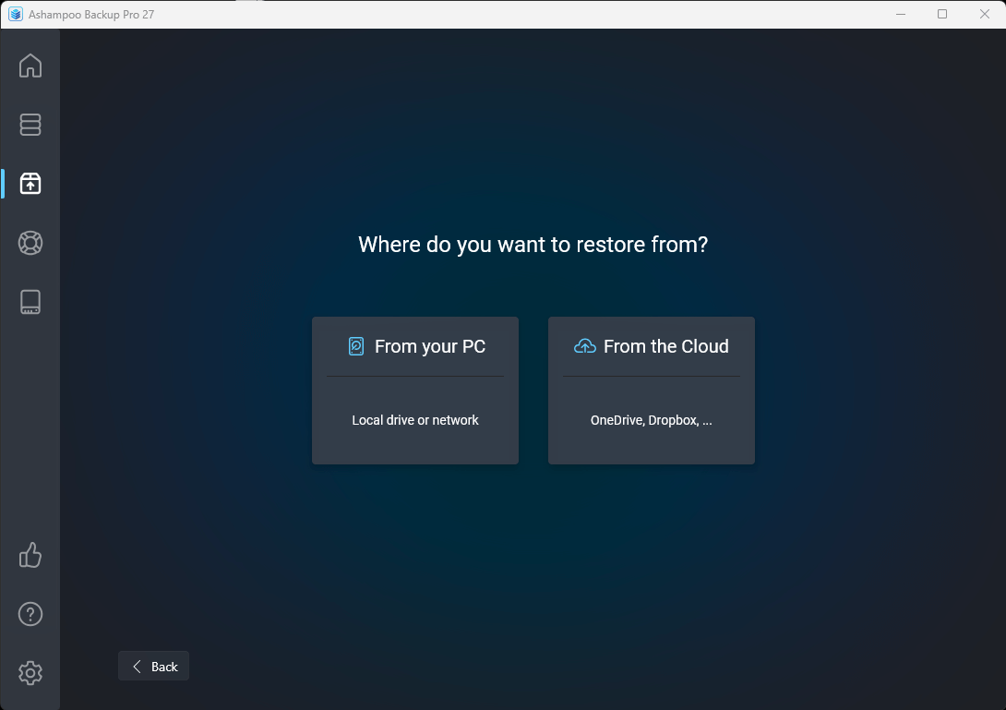Open the Home screen from the sidebar

point(30,66)
